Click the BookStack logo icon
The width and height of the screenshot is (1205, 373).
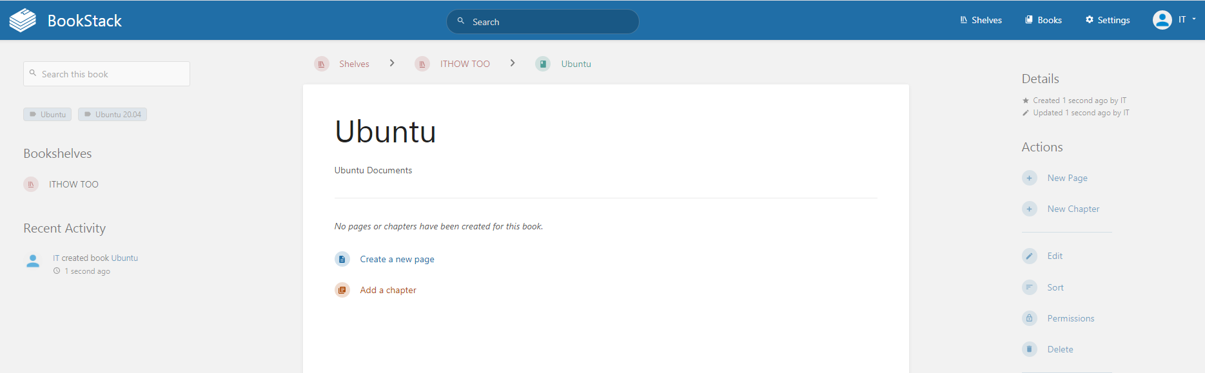(23, 20)
